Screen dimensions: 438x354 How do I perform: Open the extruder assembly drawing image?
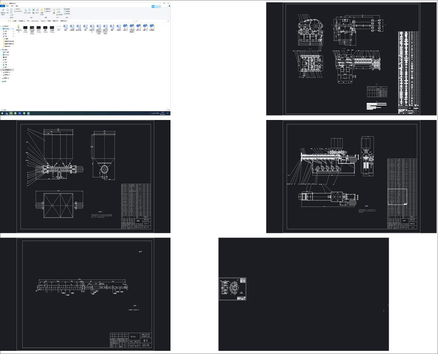click(x=351, y=176)
